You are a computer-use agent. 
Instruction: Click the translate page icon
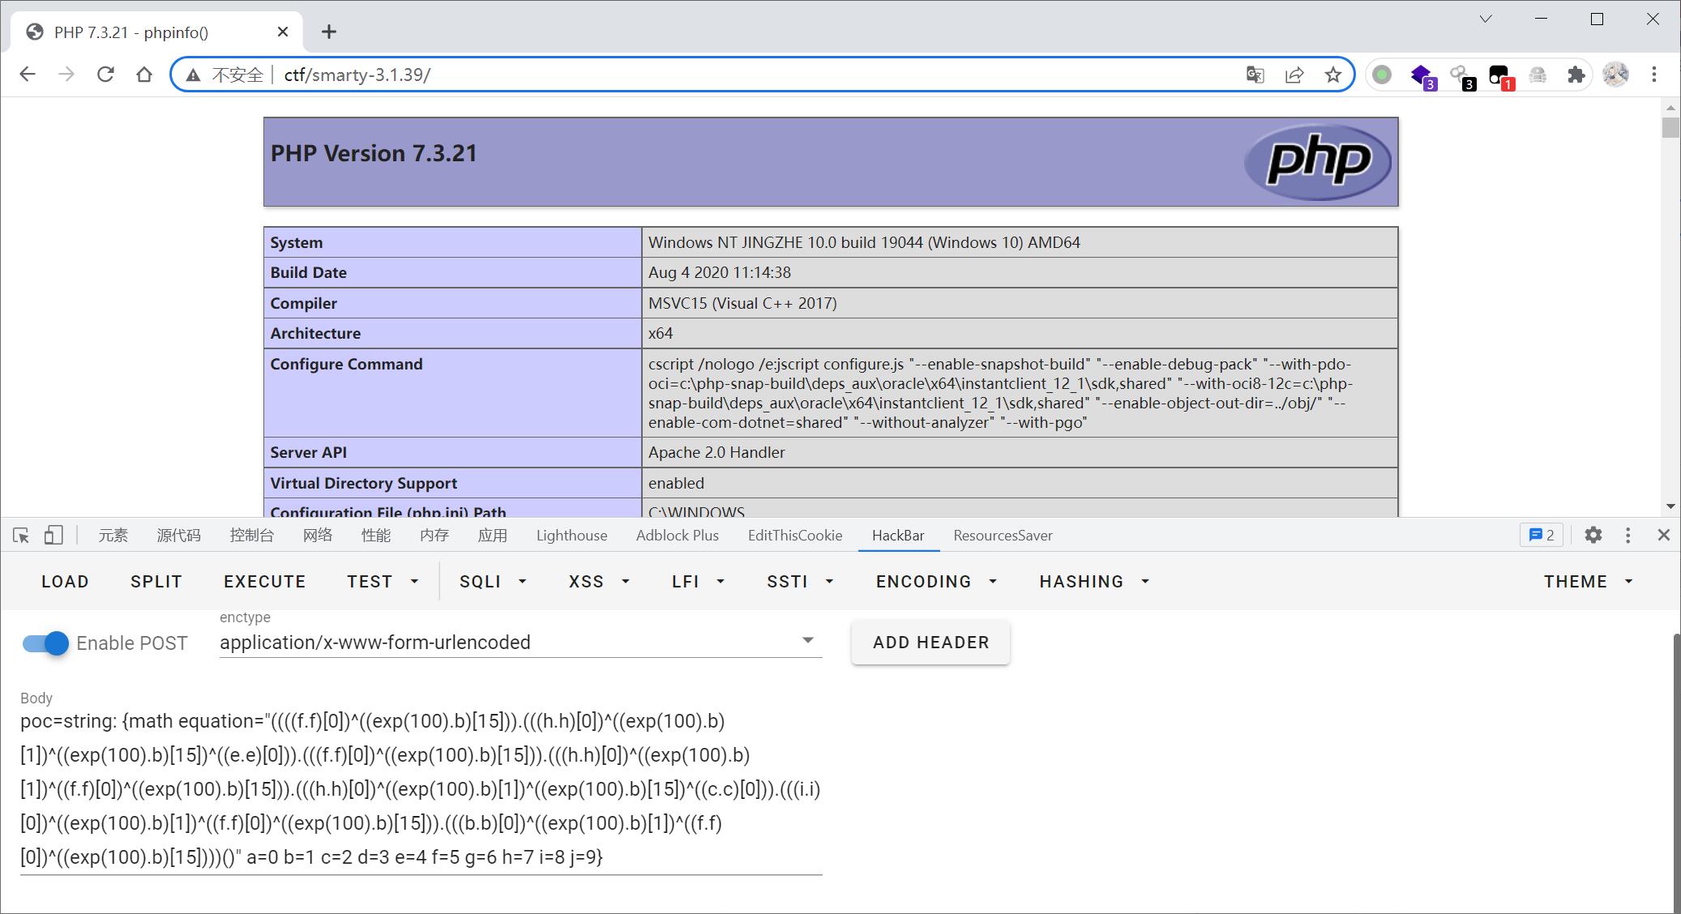(1255, 75)
